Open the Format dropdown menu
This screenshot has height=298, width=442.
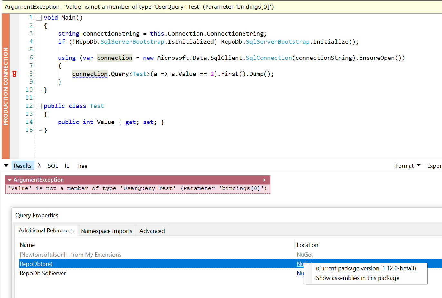point(407,166)
